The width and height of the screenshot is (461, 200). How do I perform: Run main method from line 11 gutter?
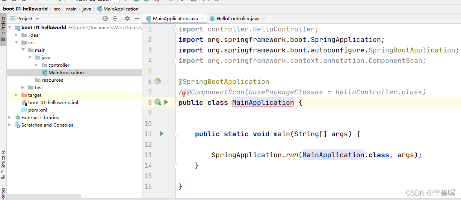click(162, 133)
